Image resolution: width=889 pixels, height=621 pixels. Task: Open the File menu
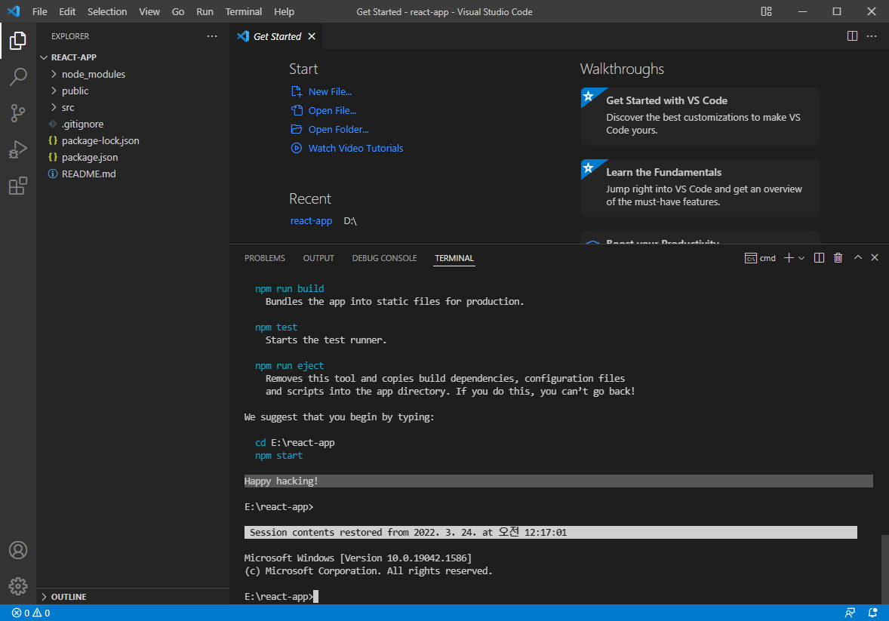(40, 11)
